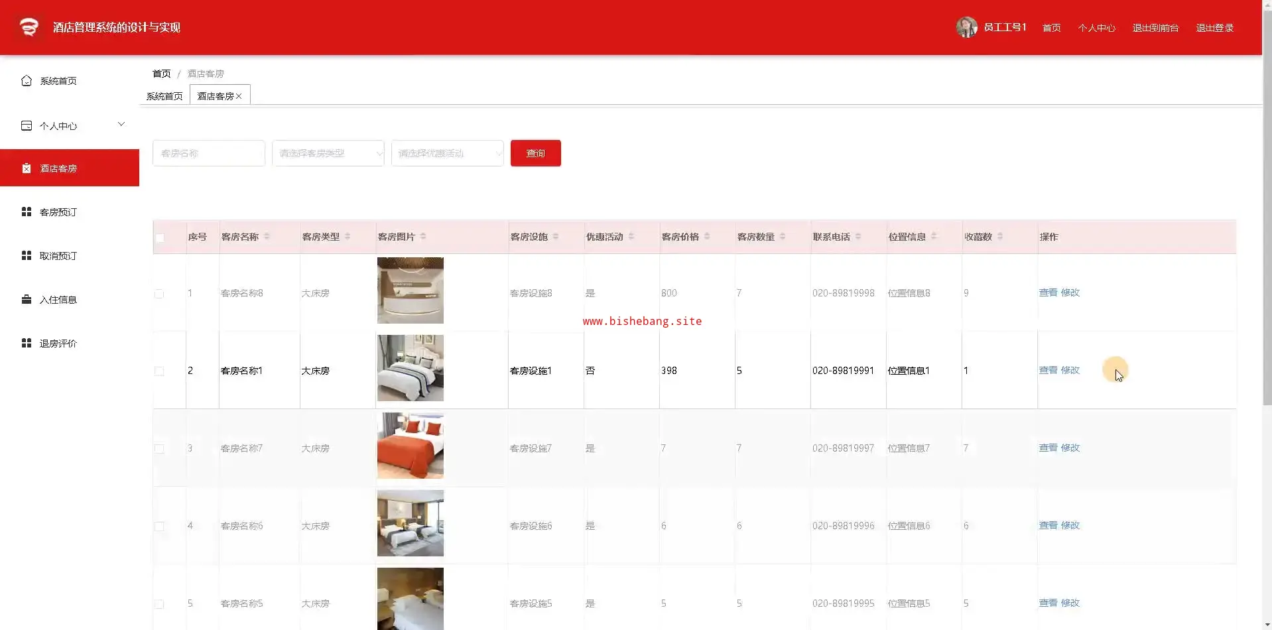Open the 请选择优惠活动 dropdown

coord(447,153)
